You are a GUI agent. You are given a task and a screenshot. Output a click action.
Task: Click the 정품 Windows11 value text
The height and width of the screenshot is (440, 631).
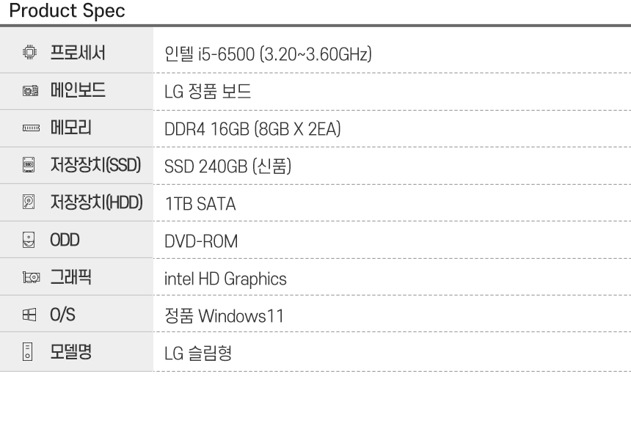coord(224,316)
